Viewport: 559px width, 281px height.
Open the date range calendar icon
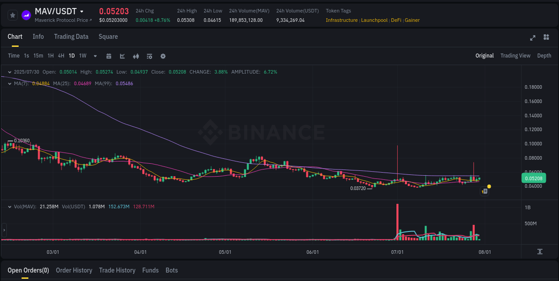coord(109,56)
